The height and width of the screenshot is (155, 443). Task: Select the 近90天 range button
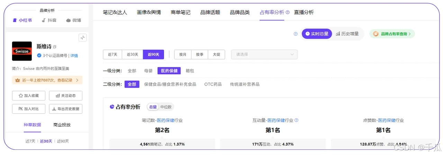point(153,55)
